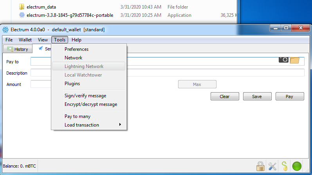Screen dimensions: 312x175
Task: Select Network from Tools menu
Action: [88, 57]
